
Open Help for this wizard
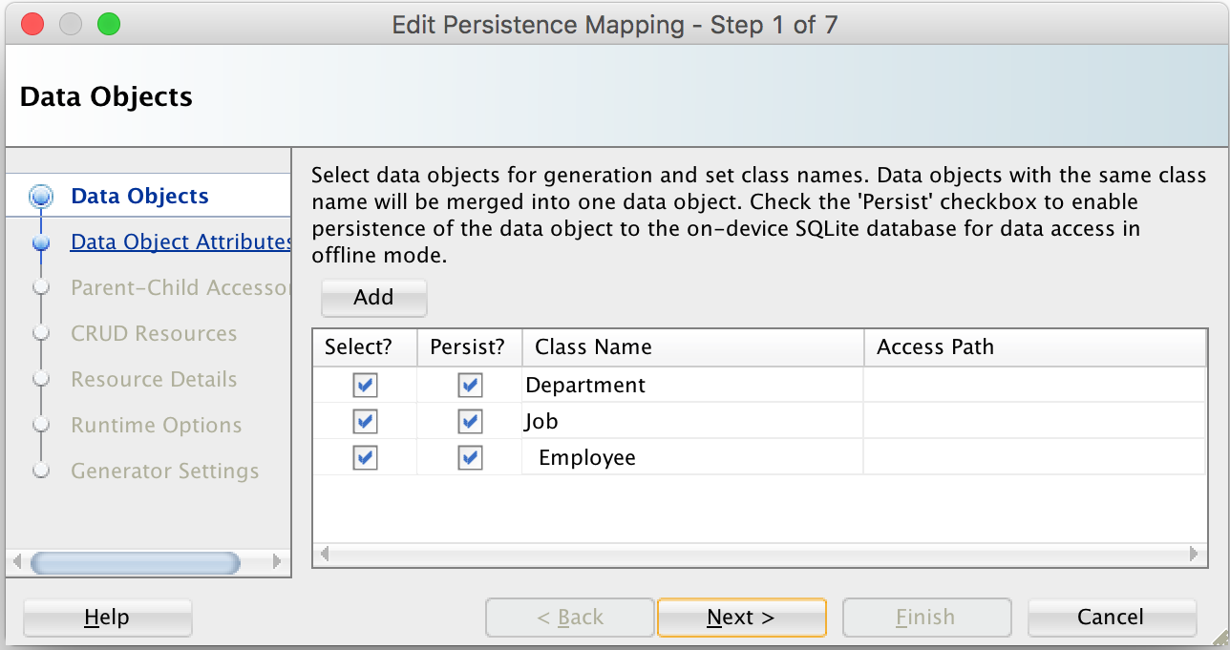pyautogui.click(x=107, y=618)
